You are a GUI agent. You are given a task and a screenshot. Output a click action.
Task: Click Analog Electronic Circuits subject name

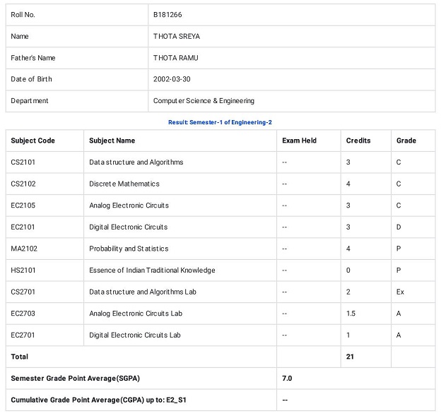pos(129,206)
